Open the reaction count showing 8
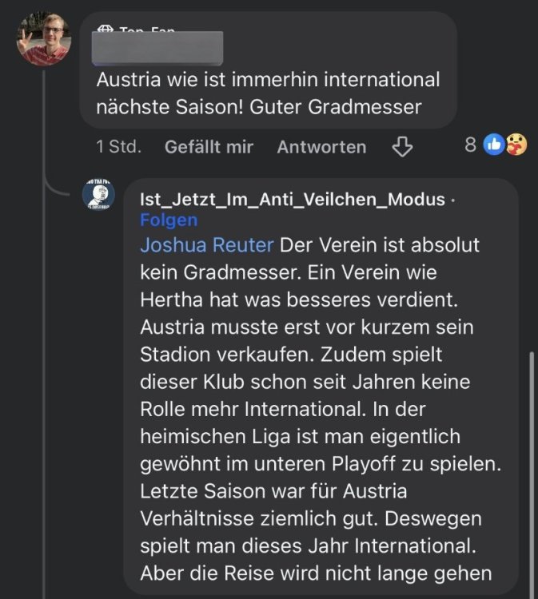Screen dimensions: 538x599 (470, 145)
